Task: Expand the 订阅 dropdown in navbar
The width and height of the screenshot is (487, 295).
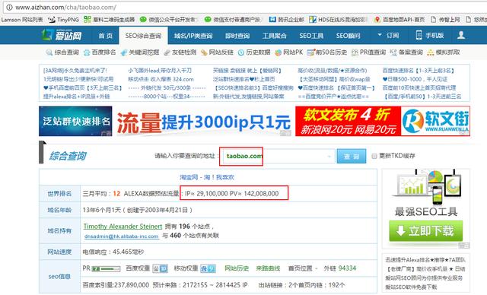Action: coord(388,36)
